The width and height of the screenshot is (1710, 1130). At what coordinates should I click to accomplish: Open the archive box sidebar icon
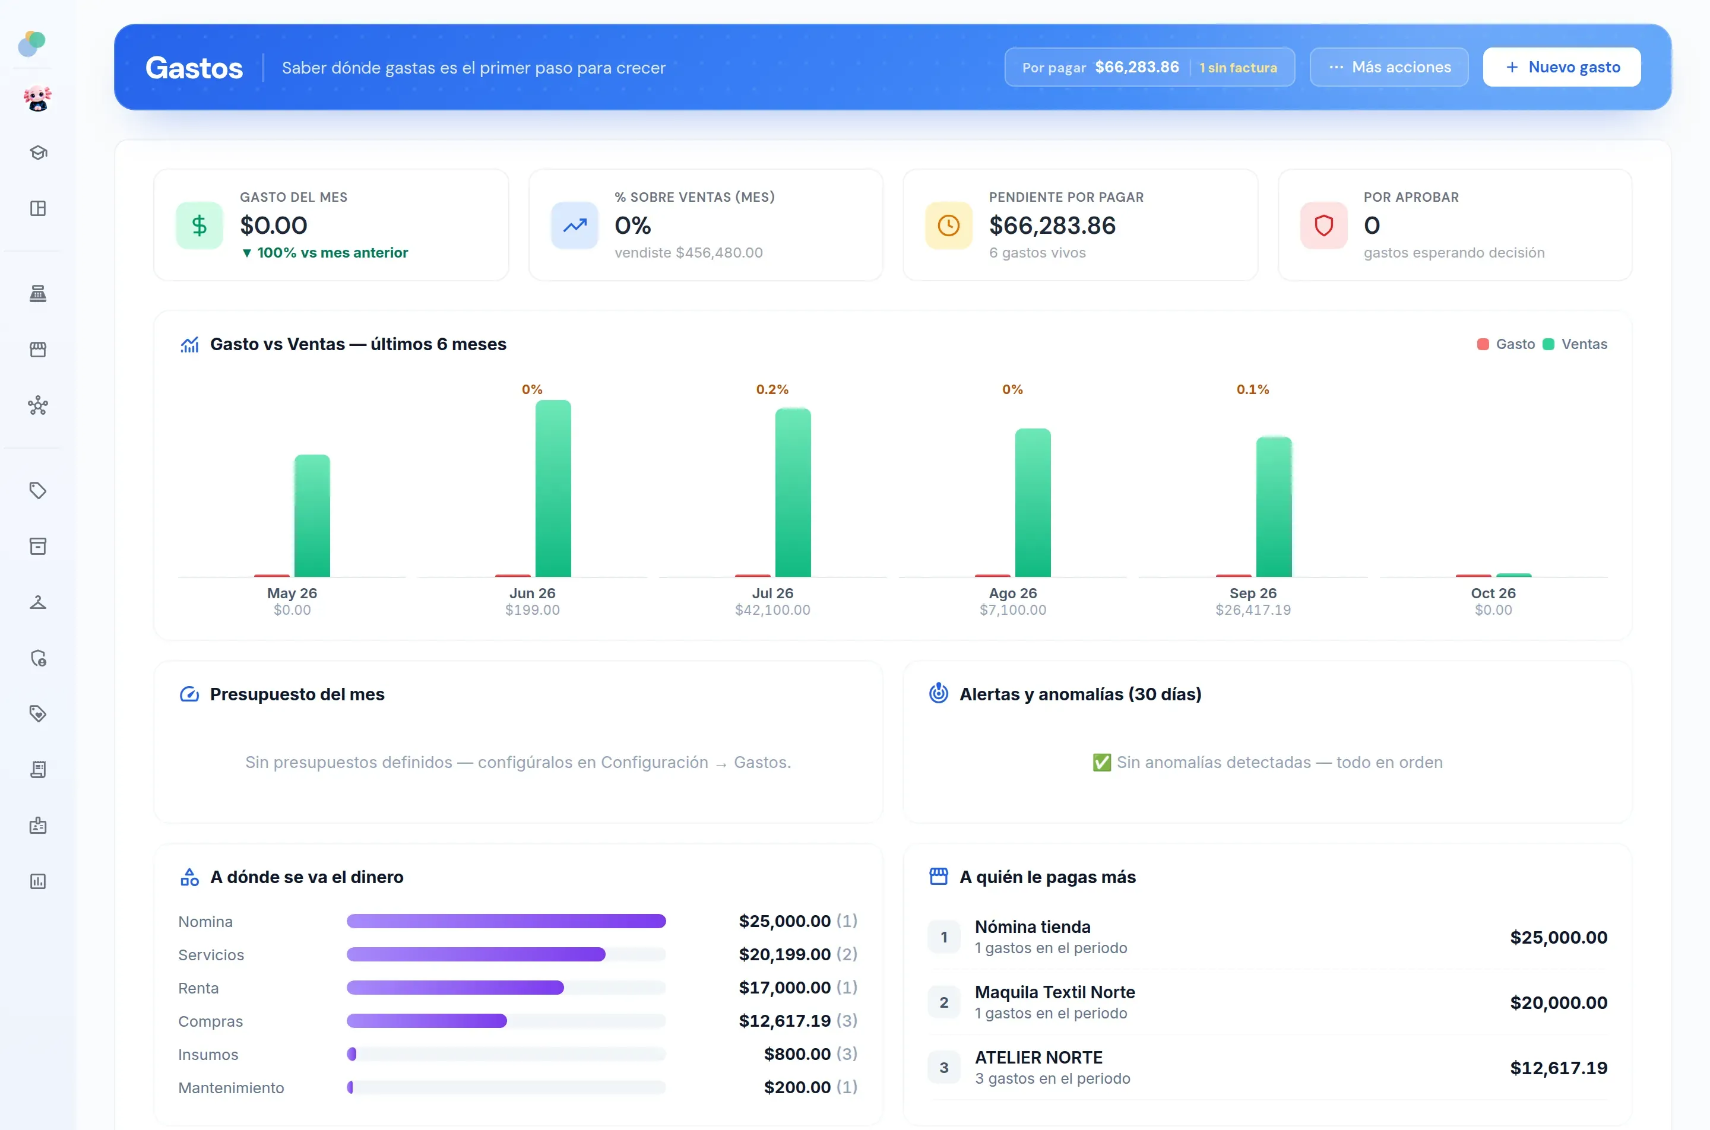pos(38,546)
